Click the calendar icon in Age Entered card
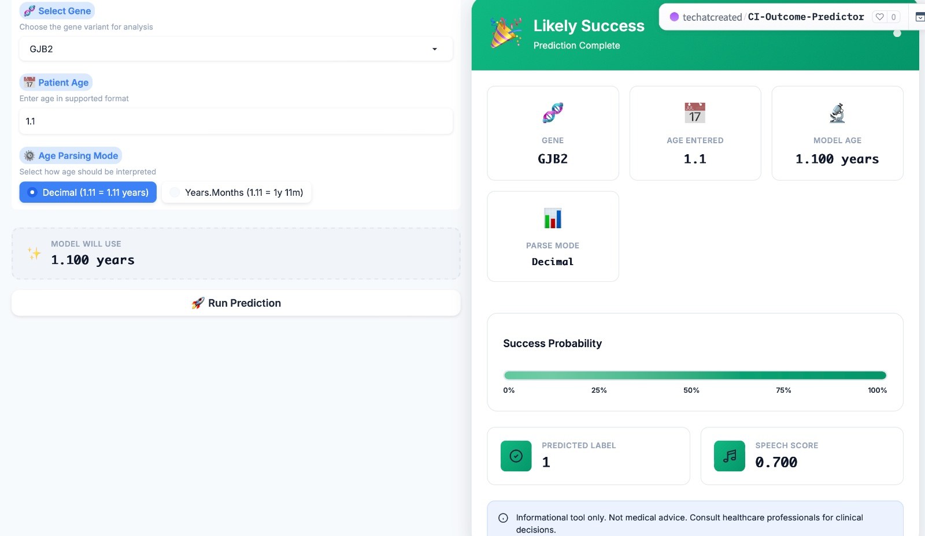The image size is (925, 536). pos(695,113)
